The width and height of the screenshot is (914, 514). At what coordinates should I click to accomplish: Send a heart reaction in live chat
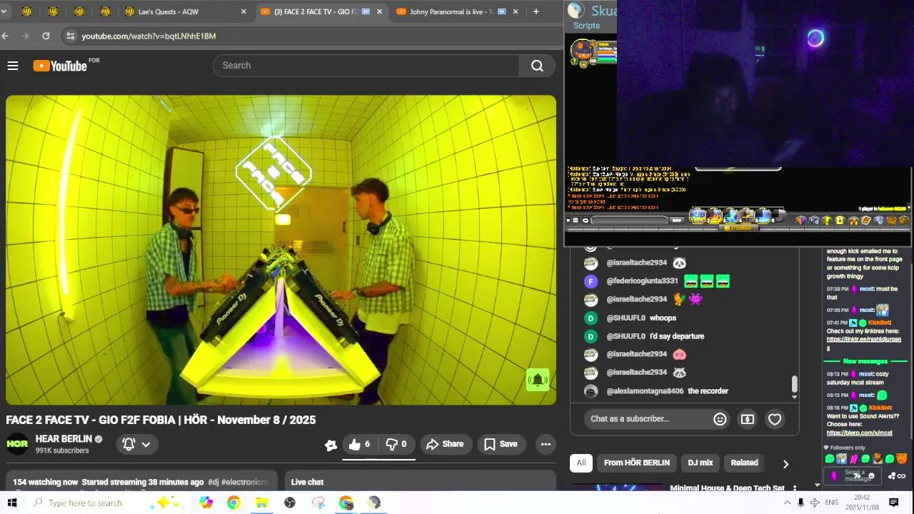[x=775, y=419]
